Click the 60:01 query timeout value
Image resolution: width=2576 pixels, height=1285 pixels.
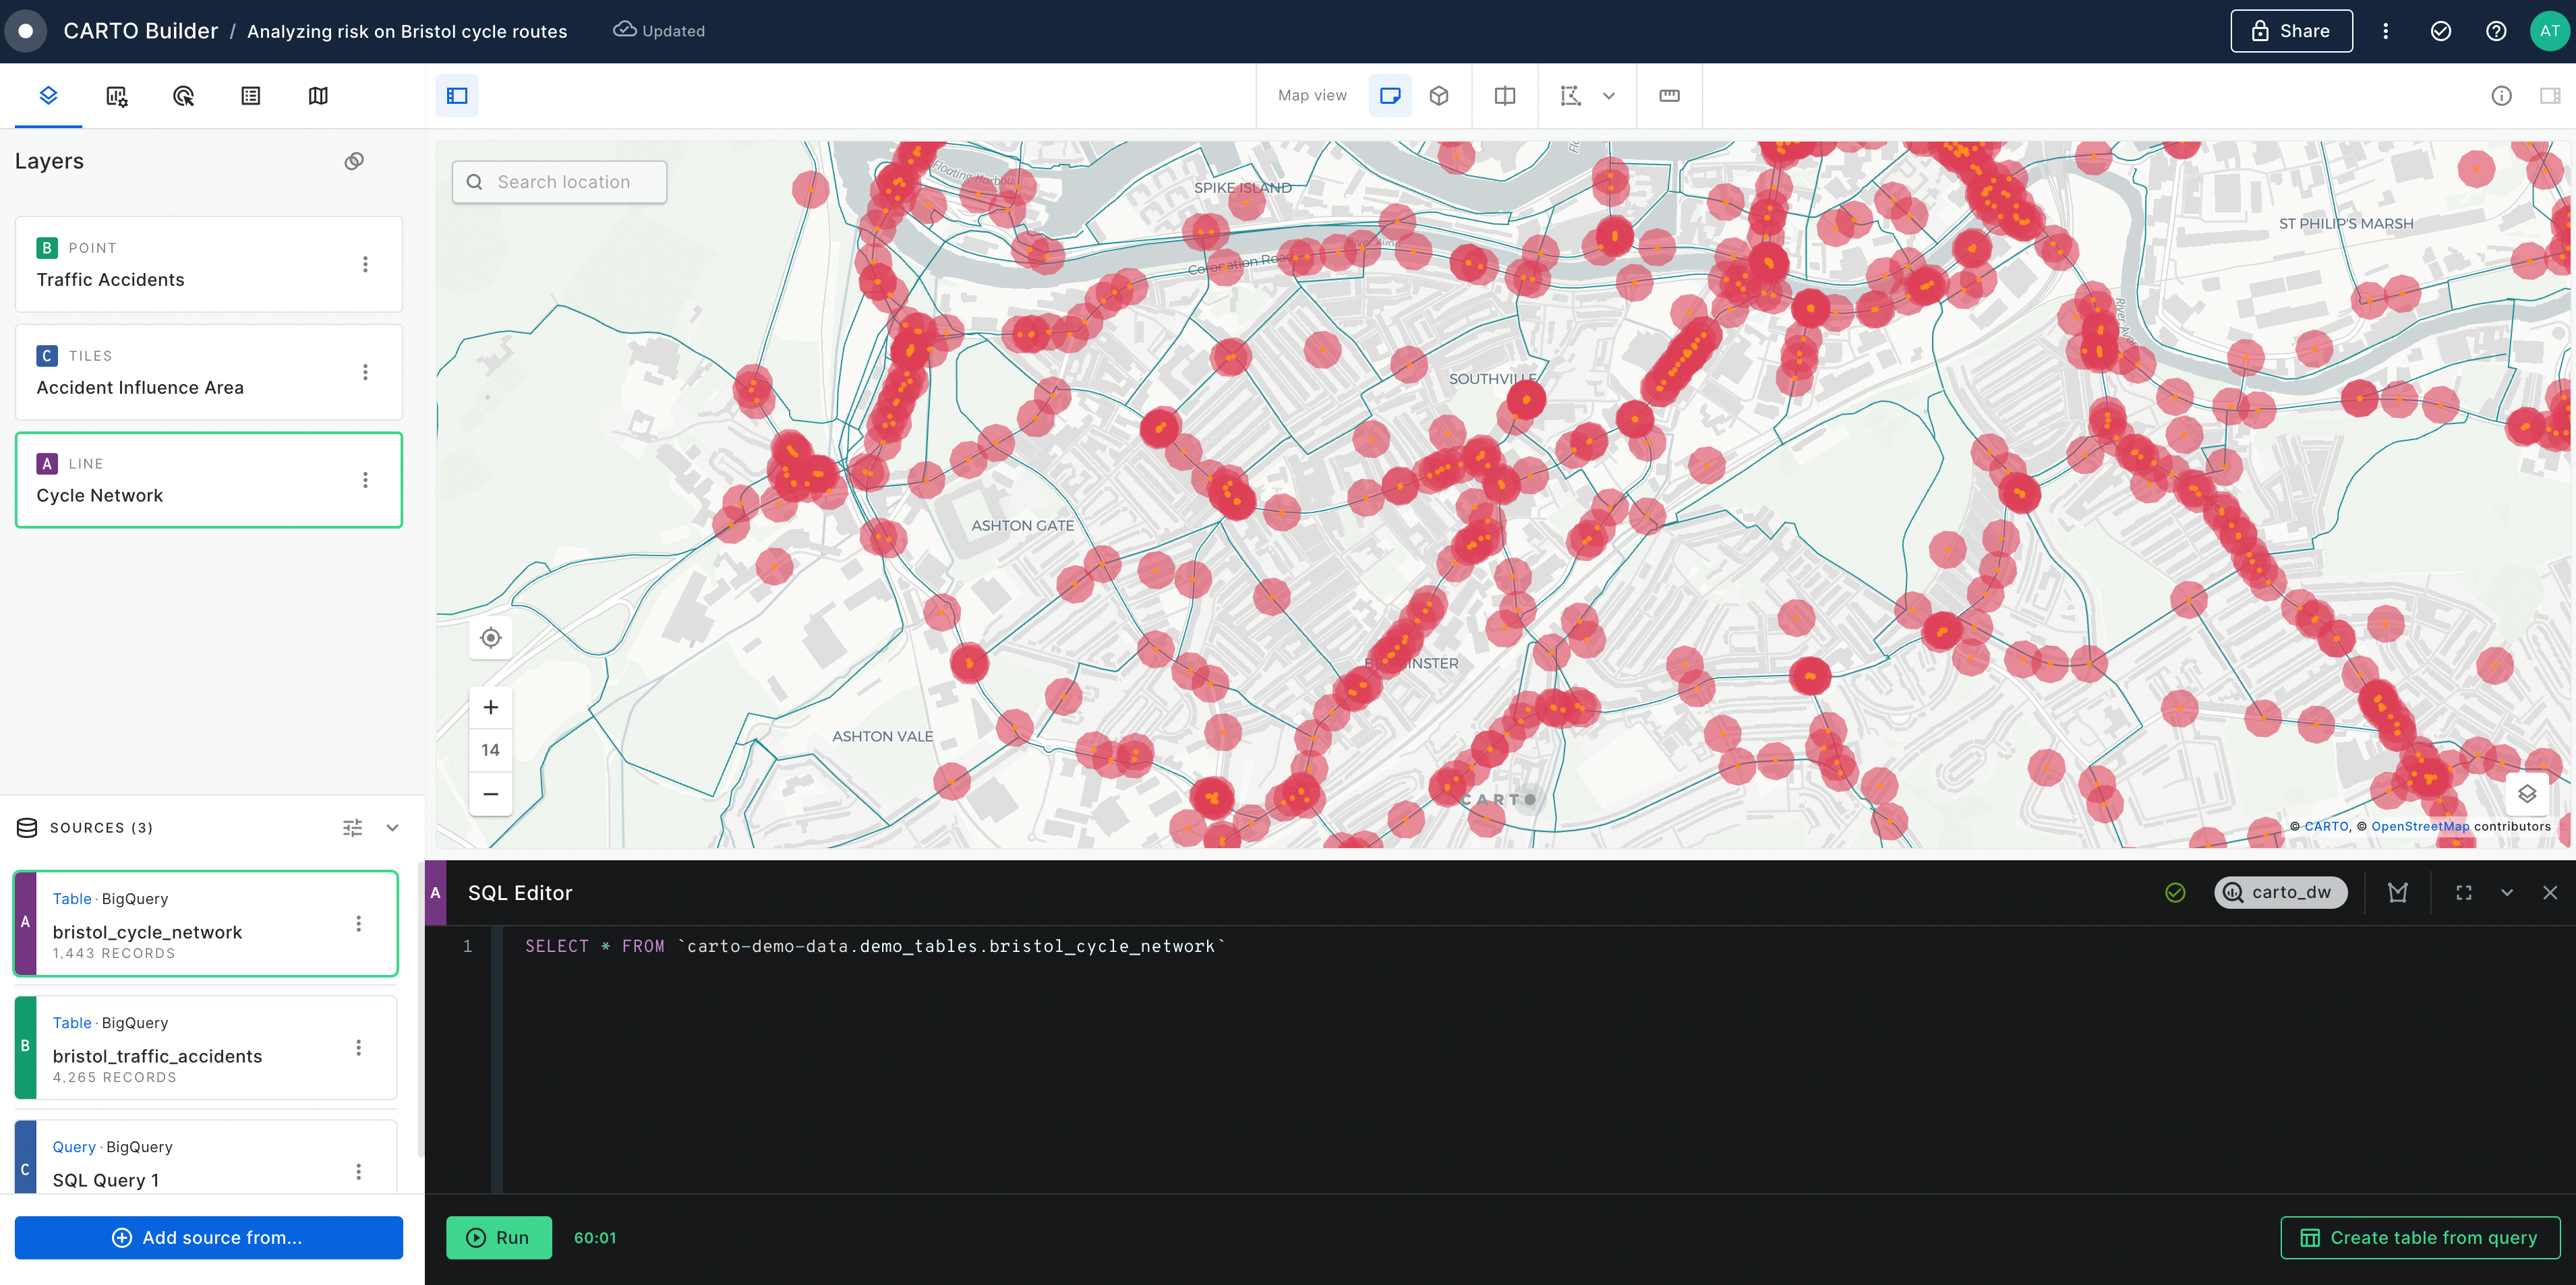[x=595, y=1237]
